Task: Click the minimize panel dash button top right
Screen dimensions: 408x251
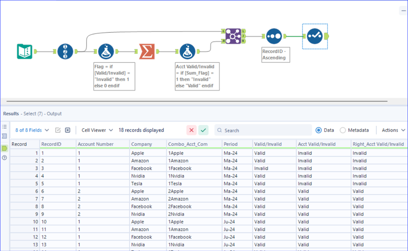Action: point(404,11)
